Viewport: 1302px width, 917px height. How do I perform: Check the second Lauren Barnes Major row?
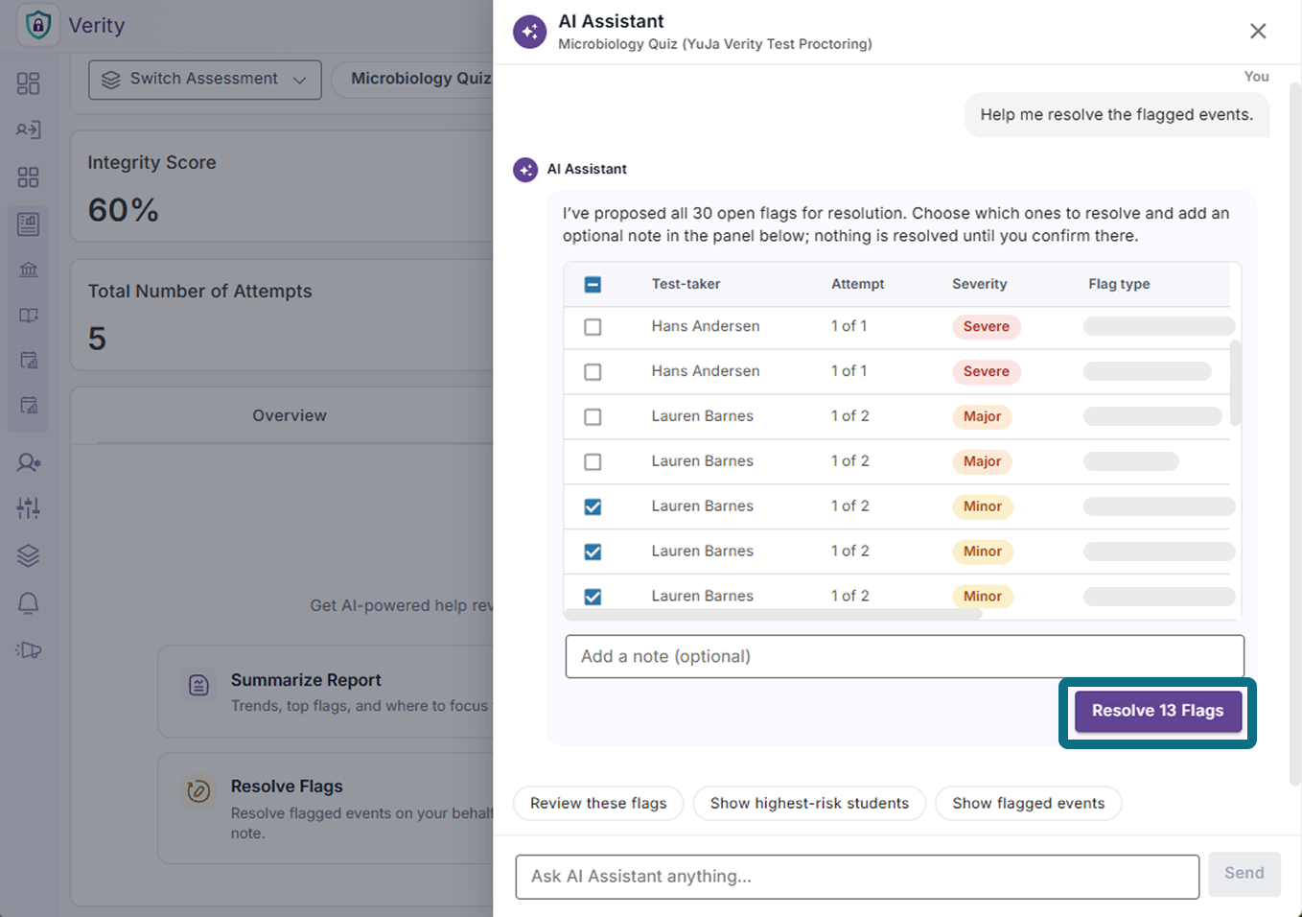tap(593, 462)
